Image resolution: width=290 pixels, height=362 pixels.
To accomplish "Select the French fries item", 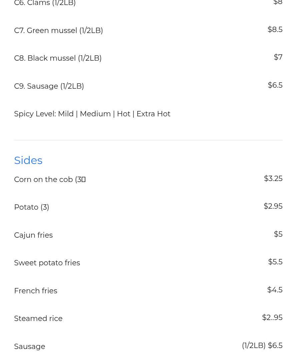I will pyautogui.click(x=36, y=291).
